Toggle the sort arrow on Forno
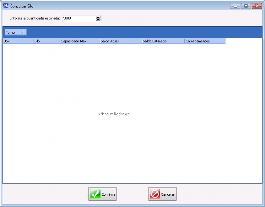The height and width of the screenshot is (207, 265). [x=23, y=32]
